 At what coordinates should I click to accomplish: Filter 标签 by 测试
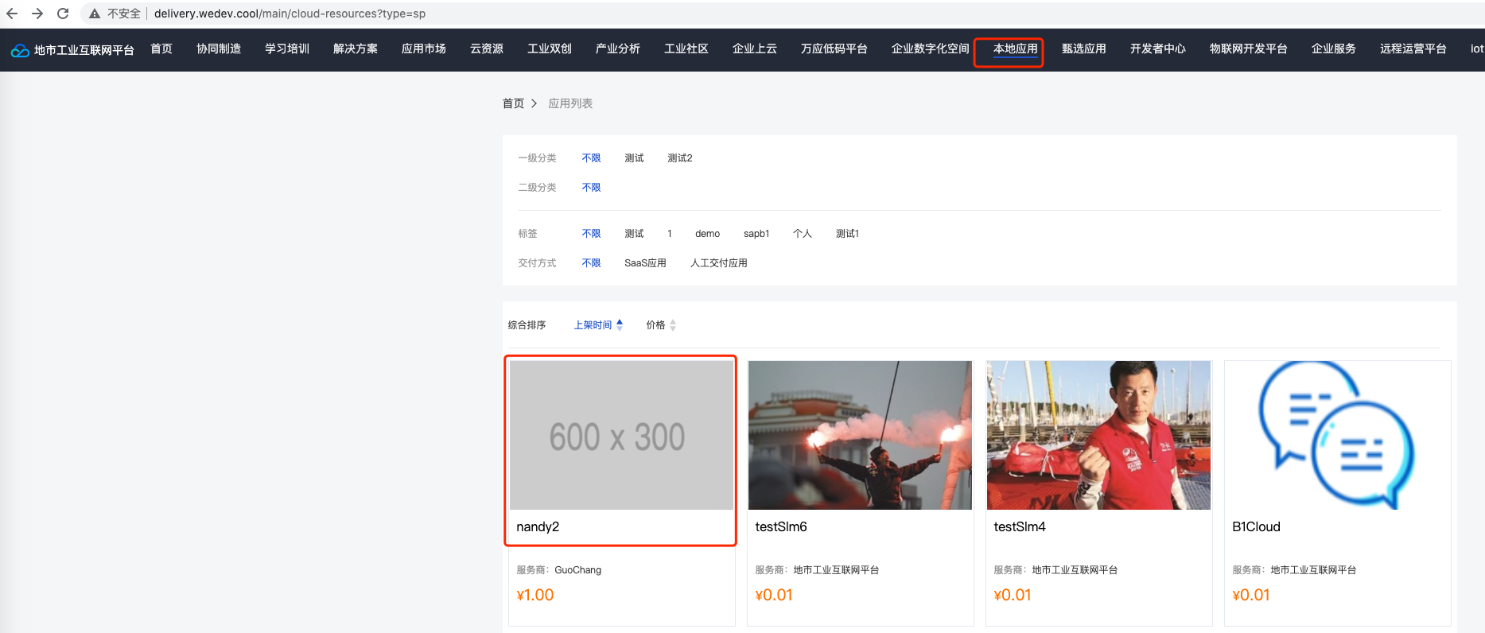point(634,234)
